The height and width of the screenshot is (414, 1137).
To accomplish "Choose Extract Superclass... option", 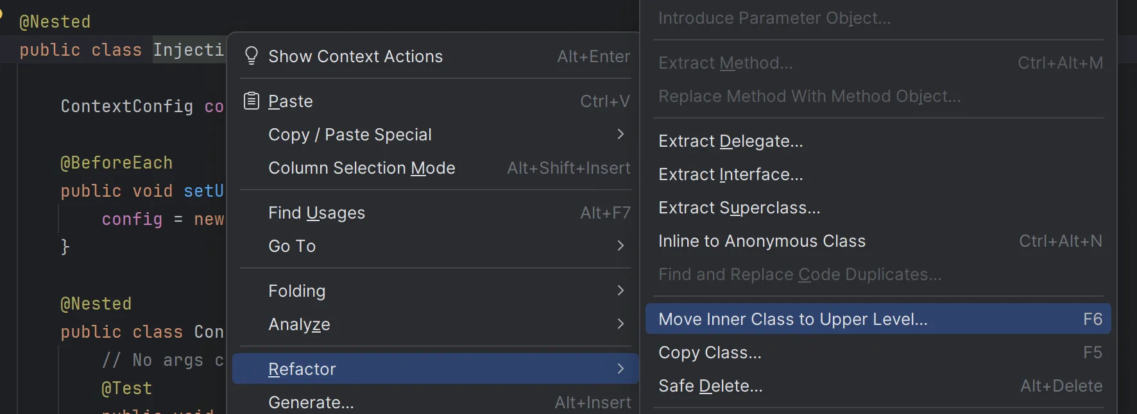I will pos(739,208).
